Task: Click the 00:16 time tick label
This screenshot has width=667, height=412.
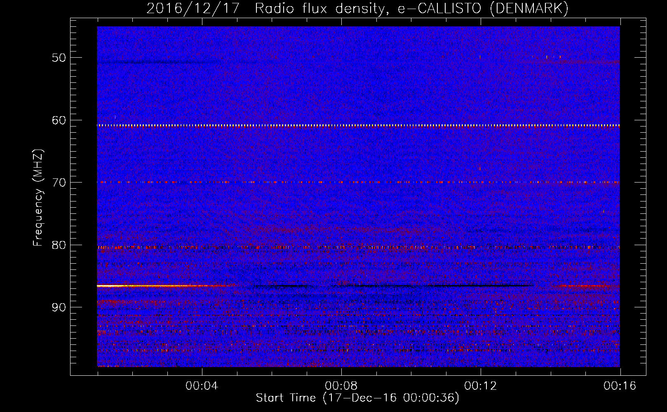Action: [620, 386]
